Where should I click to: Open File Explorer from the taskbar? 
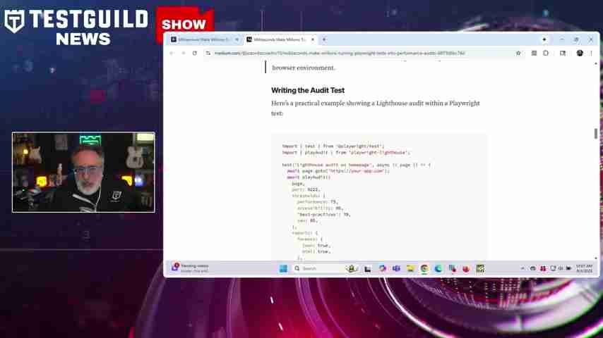coord(410,268)
